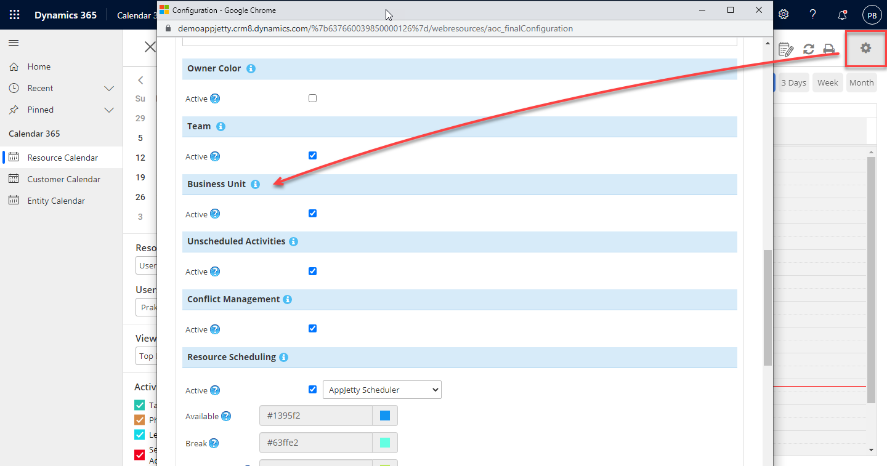Click the calendar configuration gear icon

(865, 48)
